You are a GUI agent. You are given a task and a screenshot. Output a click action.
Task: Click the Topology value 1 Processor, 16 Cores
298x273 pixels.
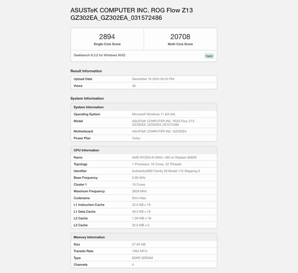pyautogui.click(x=157, y=164)
